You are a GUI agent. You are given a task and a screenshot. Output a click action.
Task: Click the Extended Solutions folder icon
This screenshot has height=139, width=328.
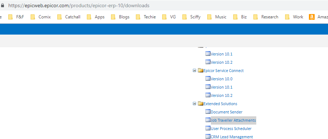click(x=201, y=103)
